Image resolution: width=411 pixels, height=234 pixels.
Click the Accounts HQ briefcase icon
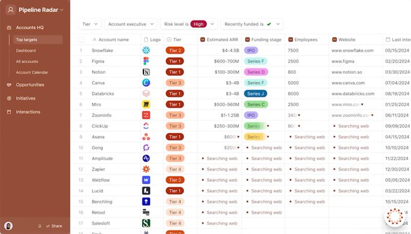[9, 28]
